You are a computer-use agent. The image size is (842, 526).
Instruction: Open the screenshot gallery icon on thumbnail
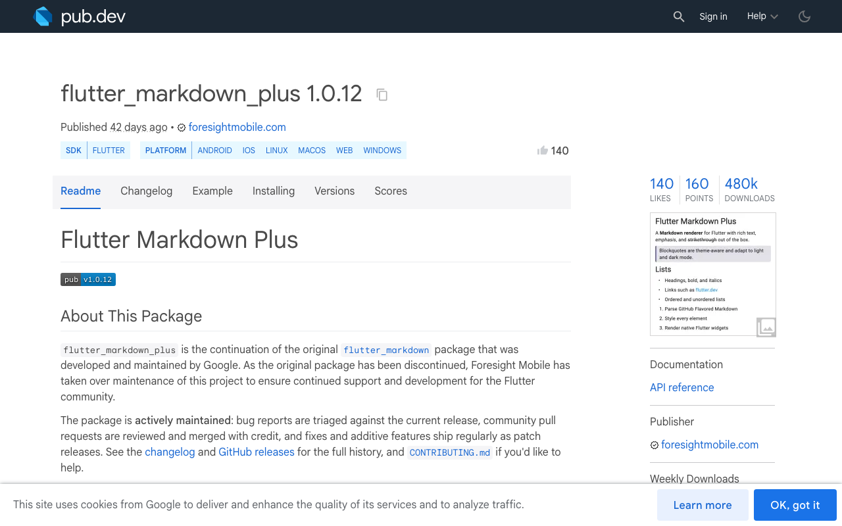click(766, 327)
